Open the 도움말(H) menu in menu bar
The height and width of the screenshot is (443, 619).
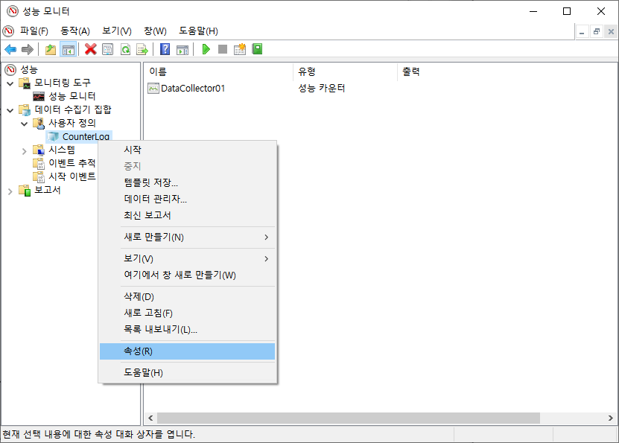[x=199, y=31]
